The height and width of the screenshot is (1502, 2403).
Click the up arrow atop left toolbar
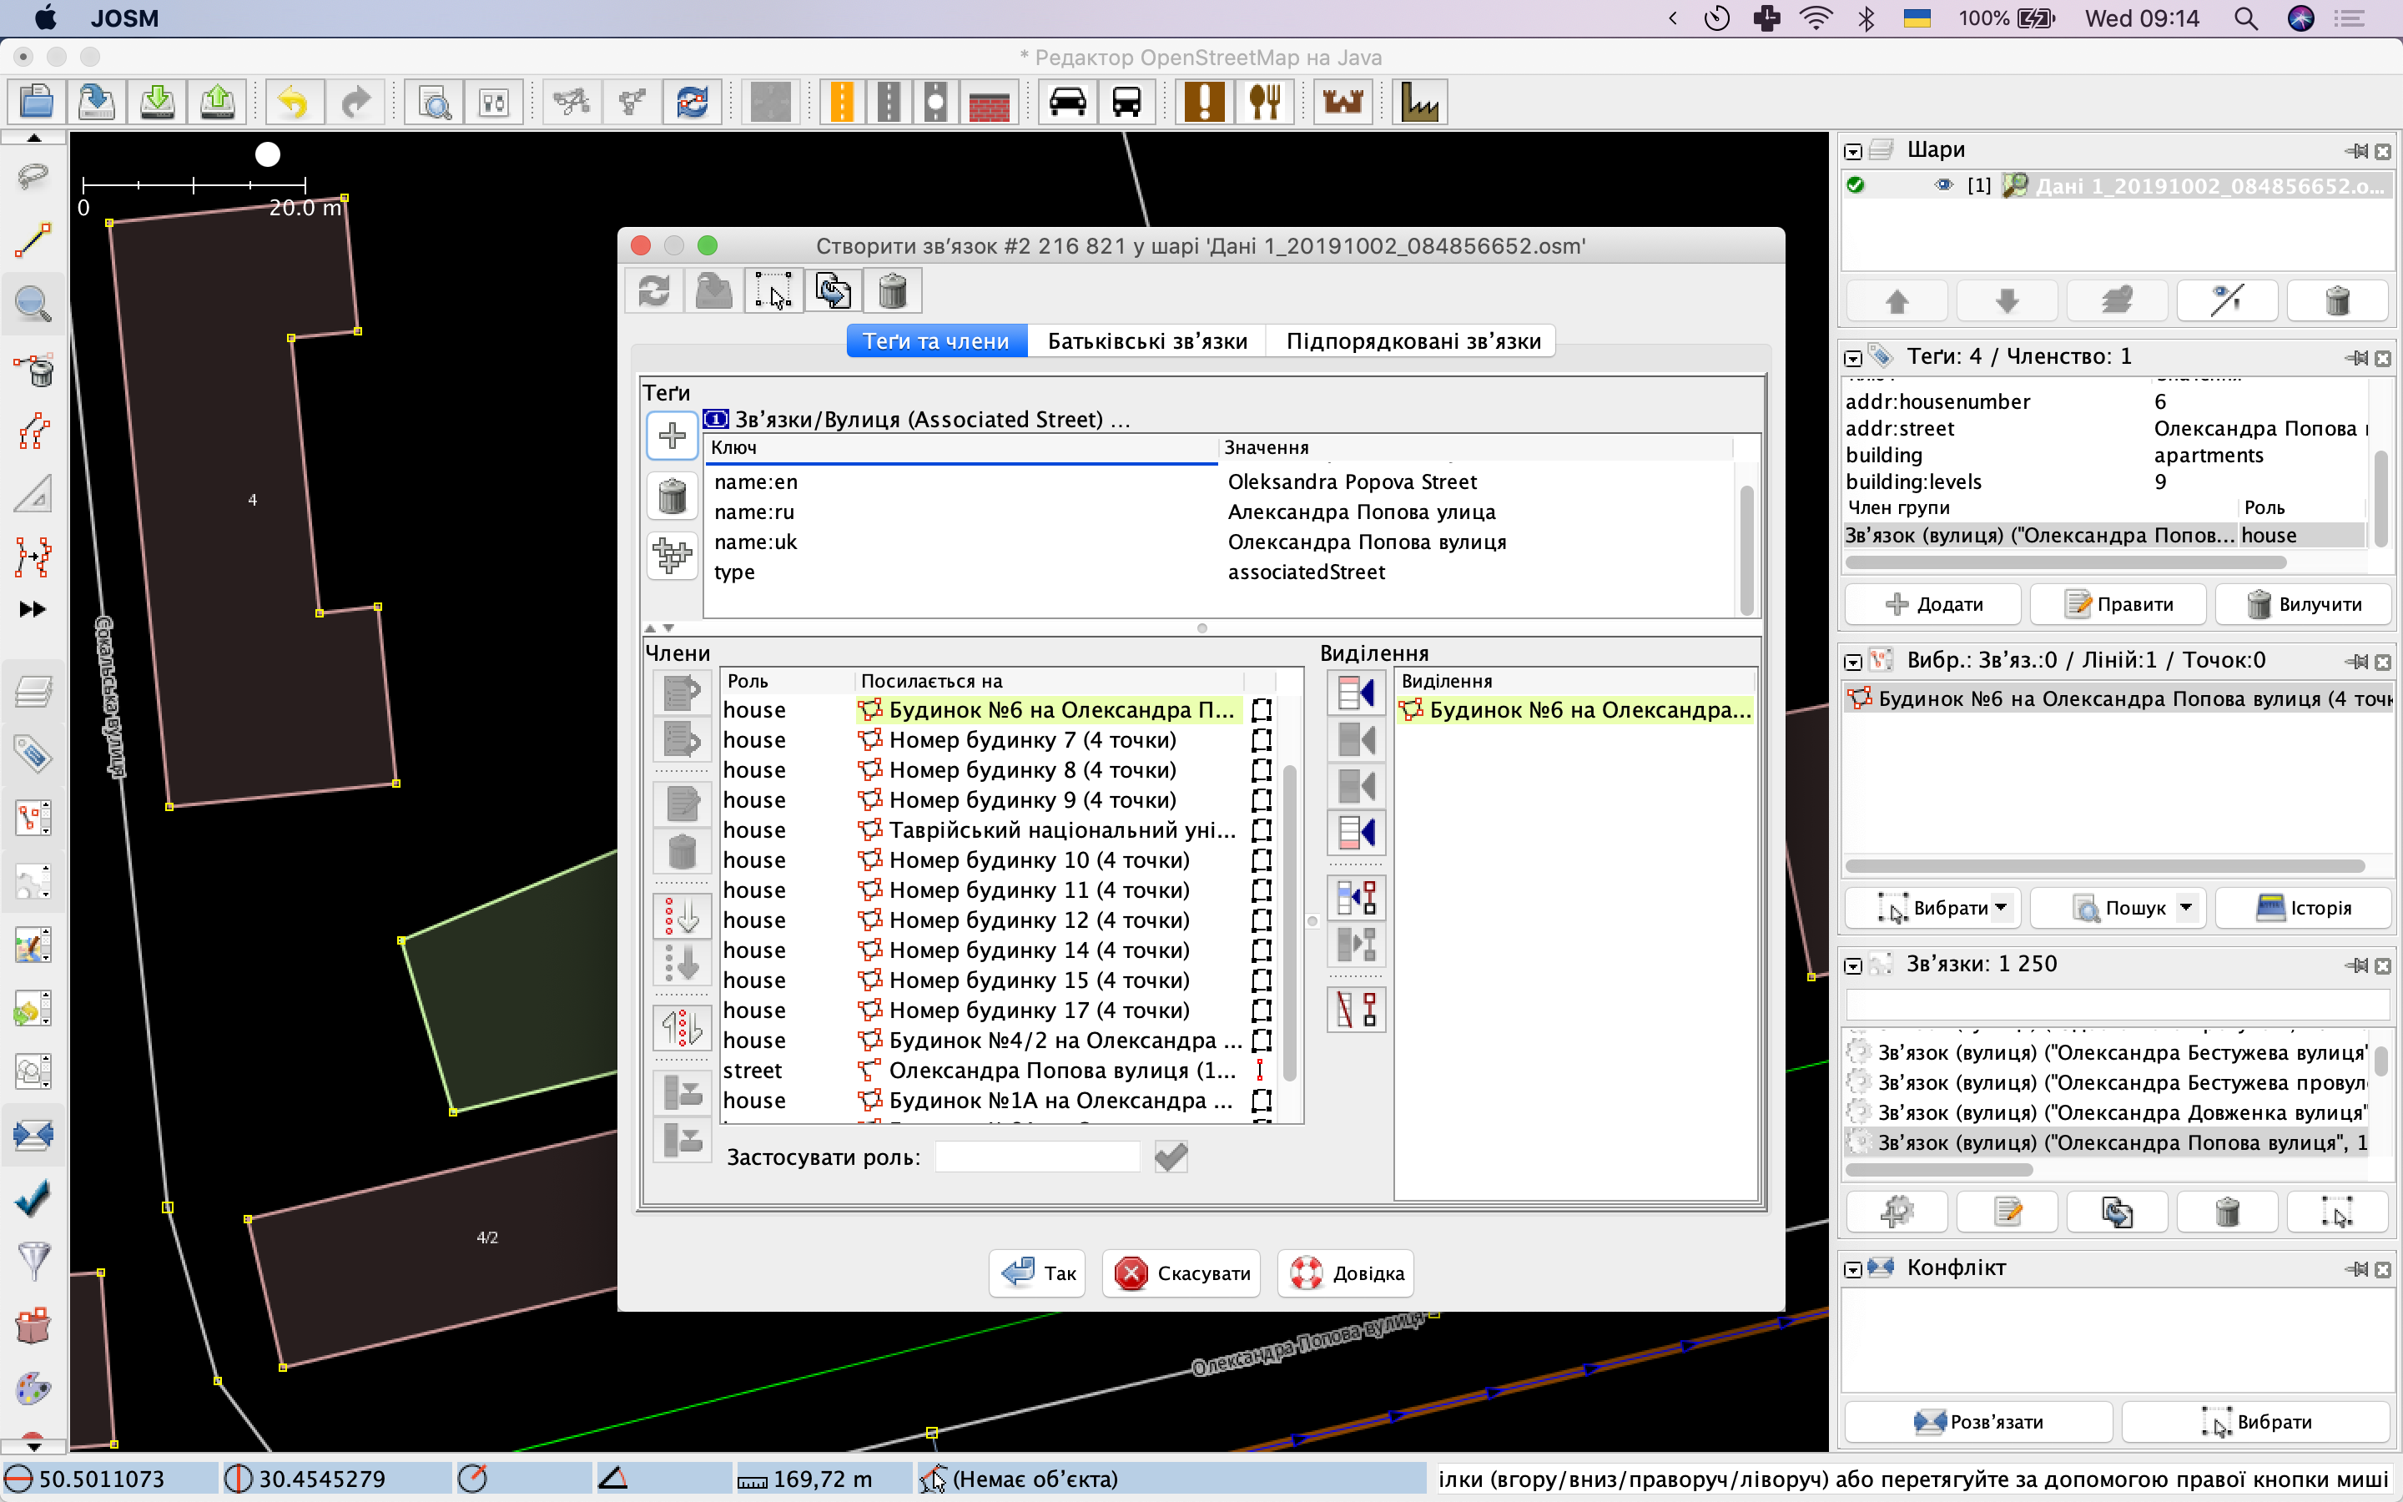33,138
